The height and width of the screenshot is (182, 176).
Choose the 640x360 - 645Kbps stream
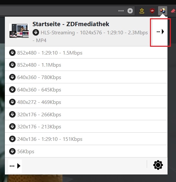86,90
